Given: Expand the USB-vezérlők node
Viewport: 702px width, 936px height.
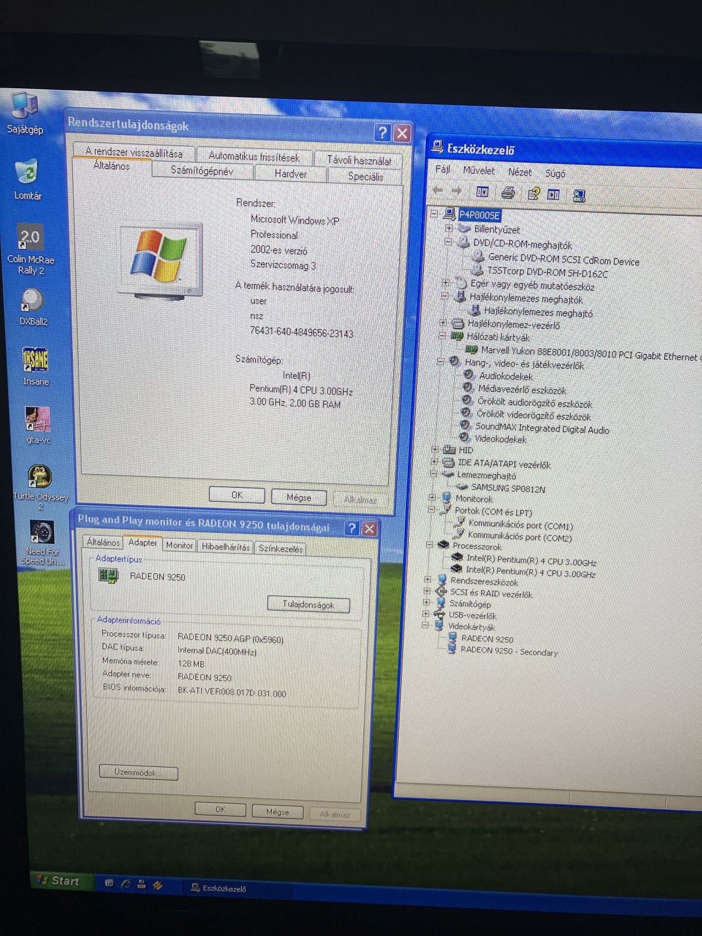Looking at the screenshot, I should 426,614.
